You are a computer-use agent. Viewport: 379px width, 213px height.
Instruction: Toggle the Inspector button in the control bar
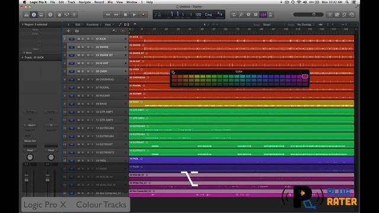(34, 15)
